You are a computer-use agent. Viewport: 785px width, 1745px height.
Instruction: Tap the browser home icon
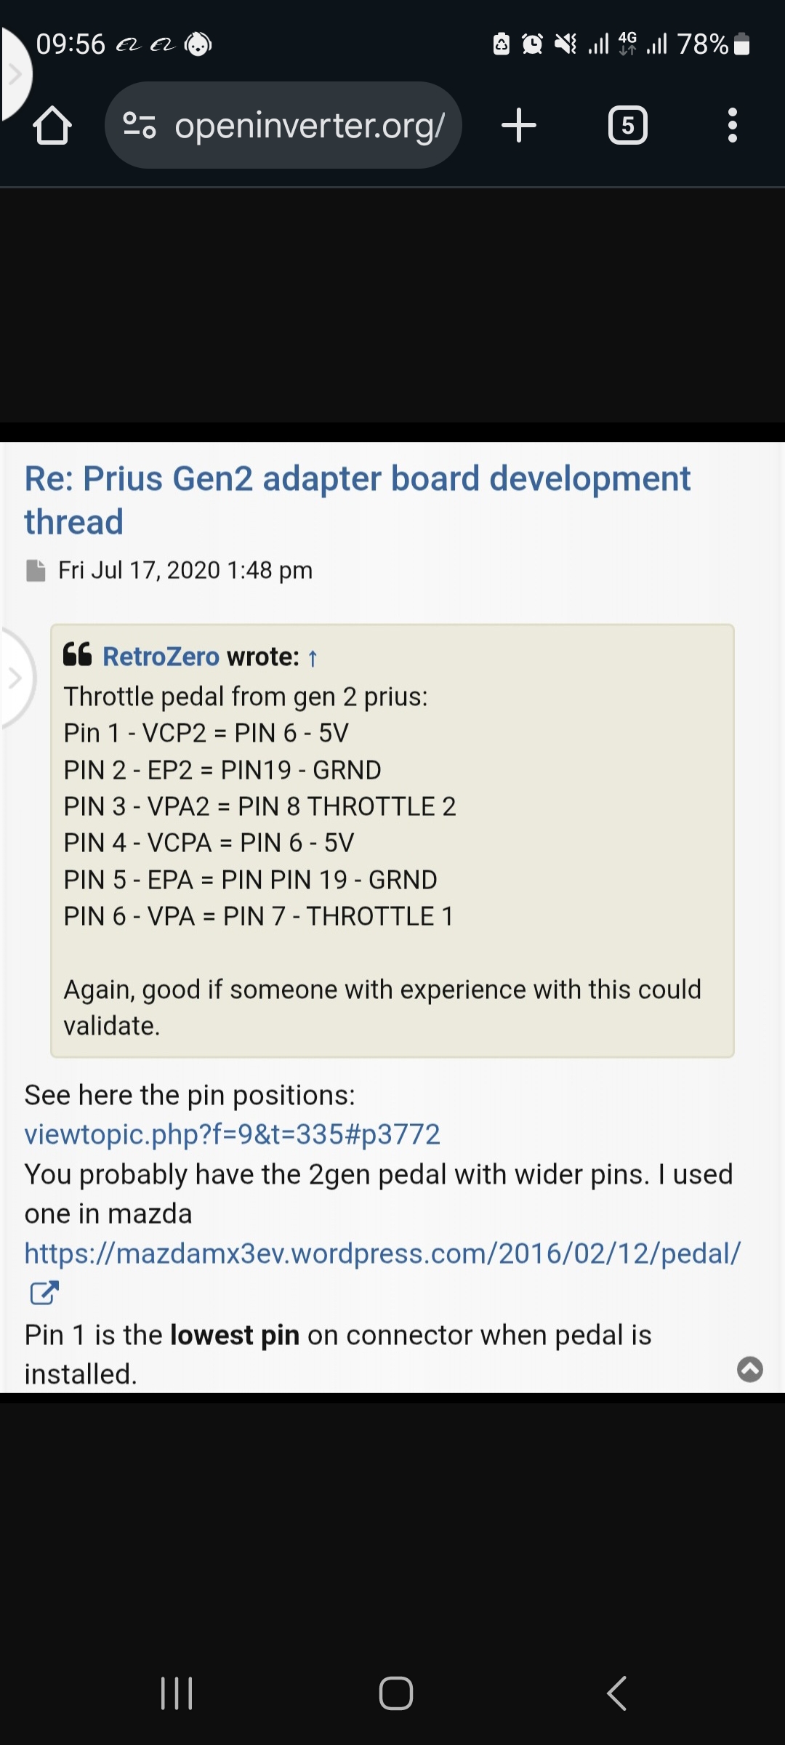click(x=52, y=125)
